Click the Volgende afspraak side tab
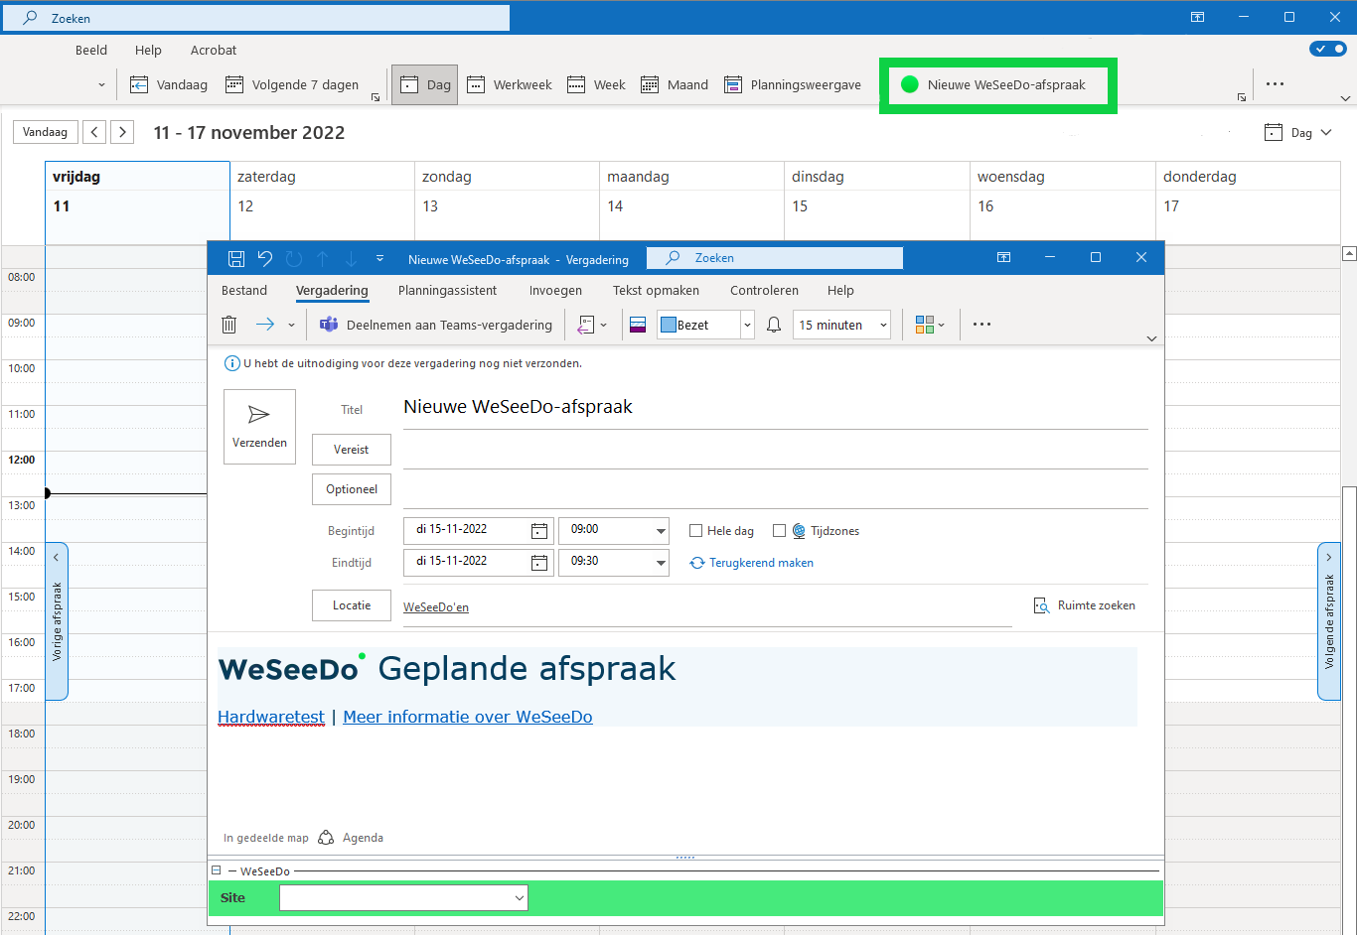This screenshot has height=935, width=1357. pyautogui.click(x=1329, y=621)
